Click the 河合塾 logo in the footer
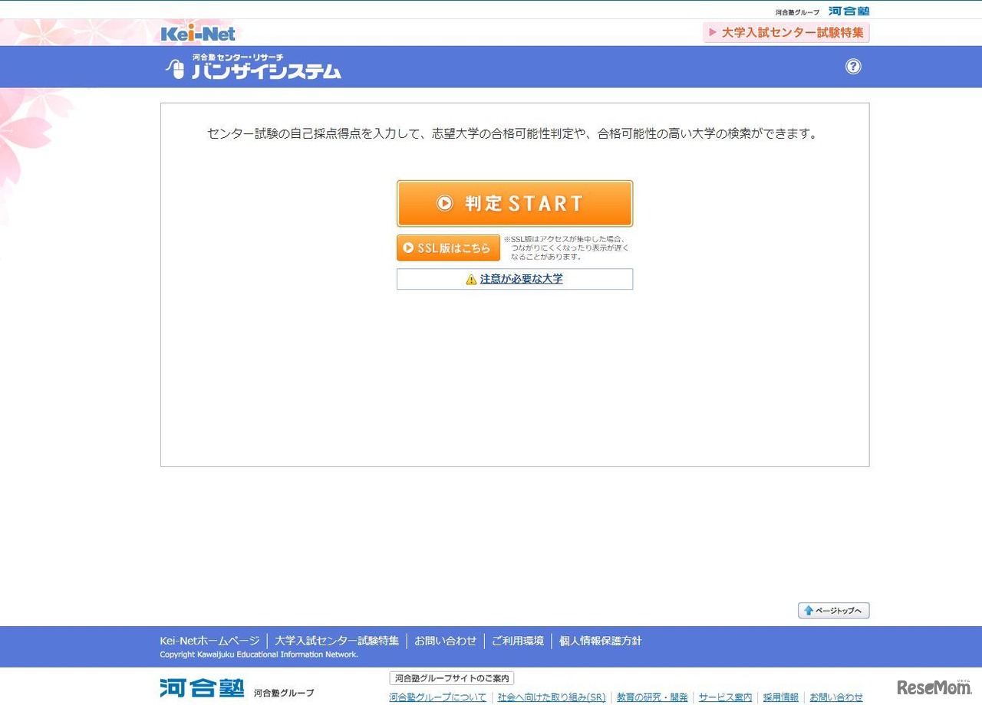This screenshot has height=705, width=982. [201, 687]
